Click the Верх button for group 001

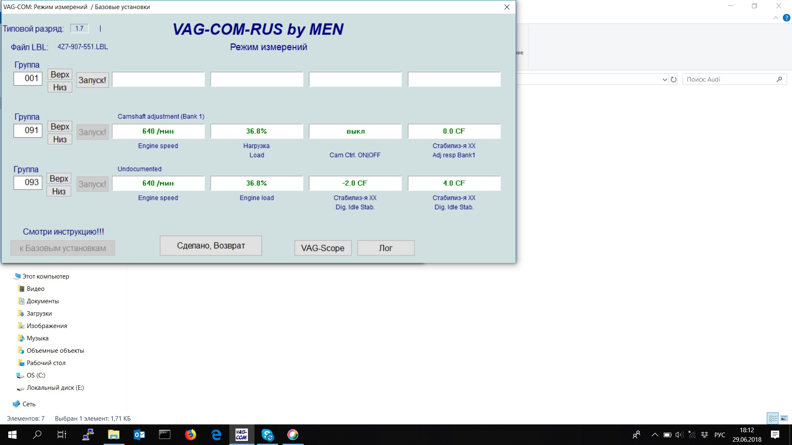point(60,75)
